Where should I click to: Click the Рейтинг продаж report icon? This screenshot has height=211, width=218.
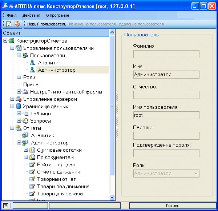click(x=32, y=164)
